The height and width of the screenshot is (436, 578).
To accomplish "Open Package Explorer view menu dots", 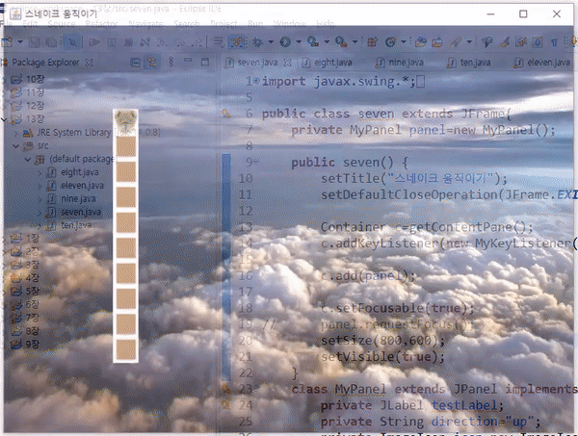I will point(171,62).
